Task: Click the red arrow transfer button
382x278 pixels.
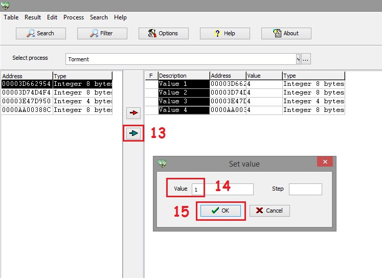Action: point(133,113)
